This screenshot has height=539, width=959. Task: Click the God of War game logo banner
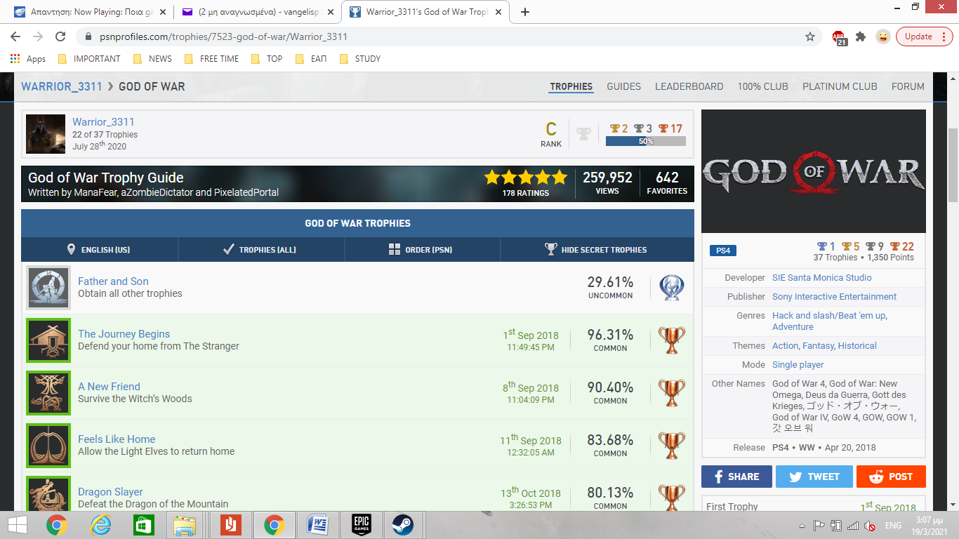[x=813, y=171]
